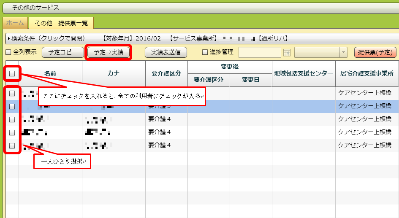Click the 居宅介護支援事業所 column header
This screenshot has height=218, width=399.
(366, 73)
